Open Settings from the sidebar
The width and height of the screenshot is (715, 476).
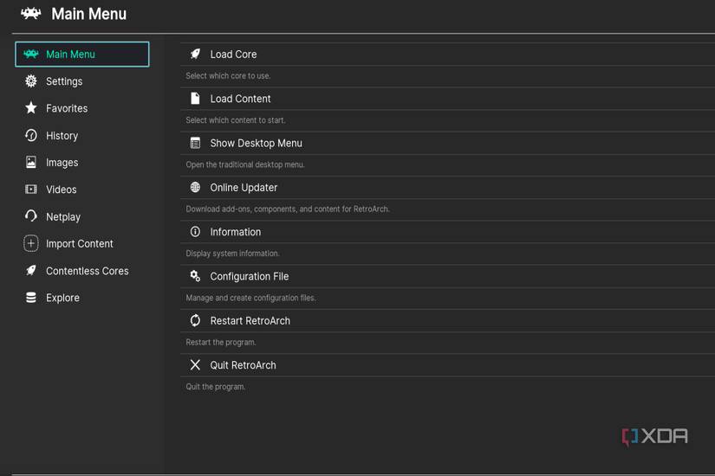[64, 81]
